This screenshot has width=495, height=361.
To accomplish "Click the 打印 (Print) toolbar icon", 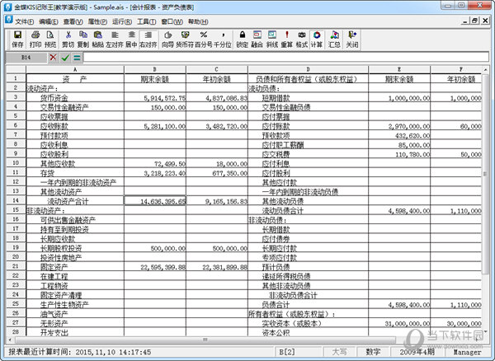I will coord(35,40).
